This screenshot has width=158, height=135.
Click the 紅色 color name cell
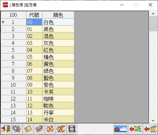[x=58, y=50]
